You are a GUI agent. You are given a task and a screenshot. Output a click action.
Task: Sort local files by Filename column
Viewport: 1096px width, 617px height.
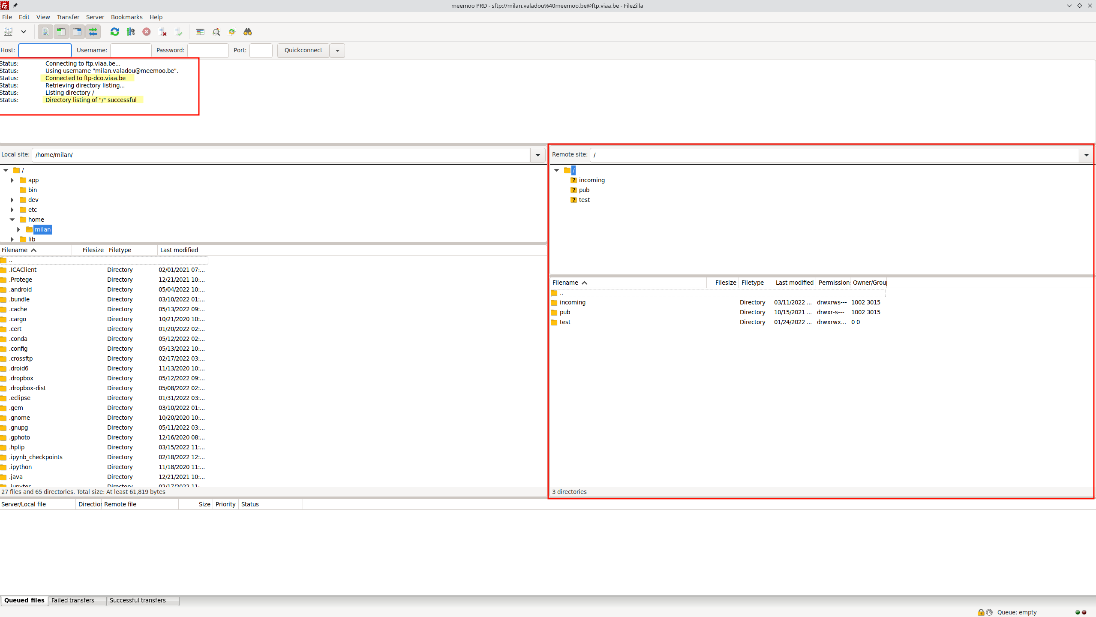pyautogui.click(x=36, y=250)
